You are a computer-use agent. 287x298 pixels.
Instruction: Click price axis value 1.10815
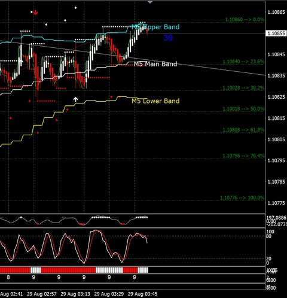coord(276,118)
